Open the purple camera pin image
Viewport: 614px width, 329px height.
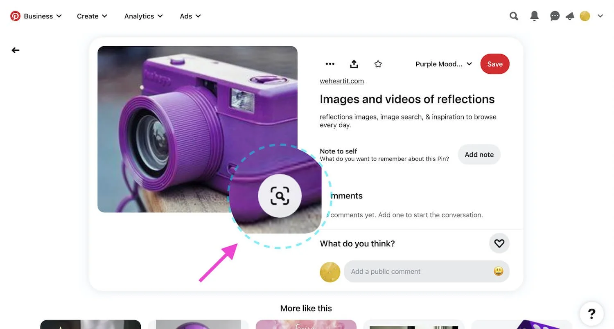(x=197, y=129)
